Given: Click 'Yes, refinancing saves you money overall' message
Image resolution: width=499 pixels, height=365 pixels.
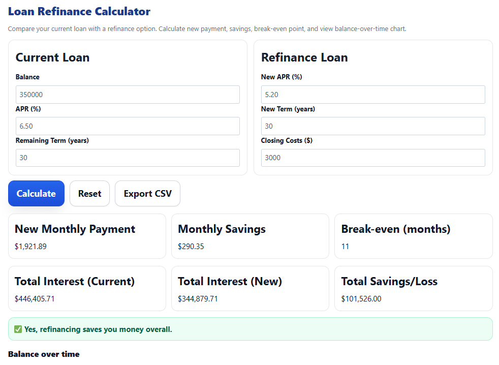Looking at the screenshot, I should (x=98, y=329).
